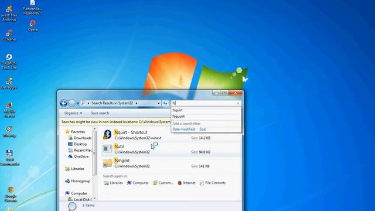Open avast! Free Antivirus desktop icon

9,13
